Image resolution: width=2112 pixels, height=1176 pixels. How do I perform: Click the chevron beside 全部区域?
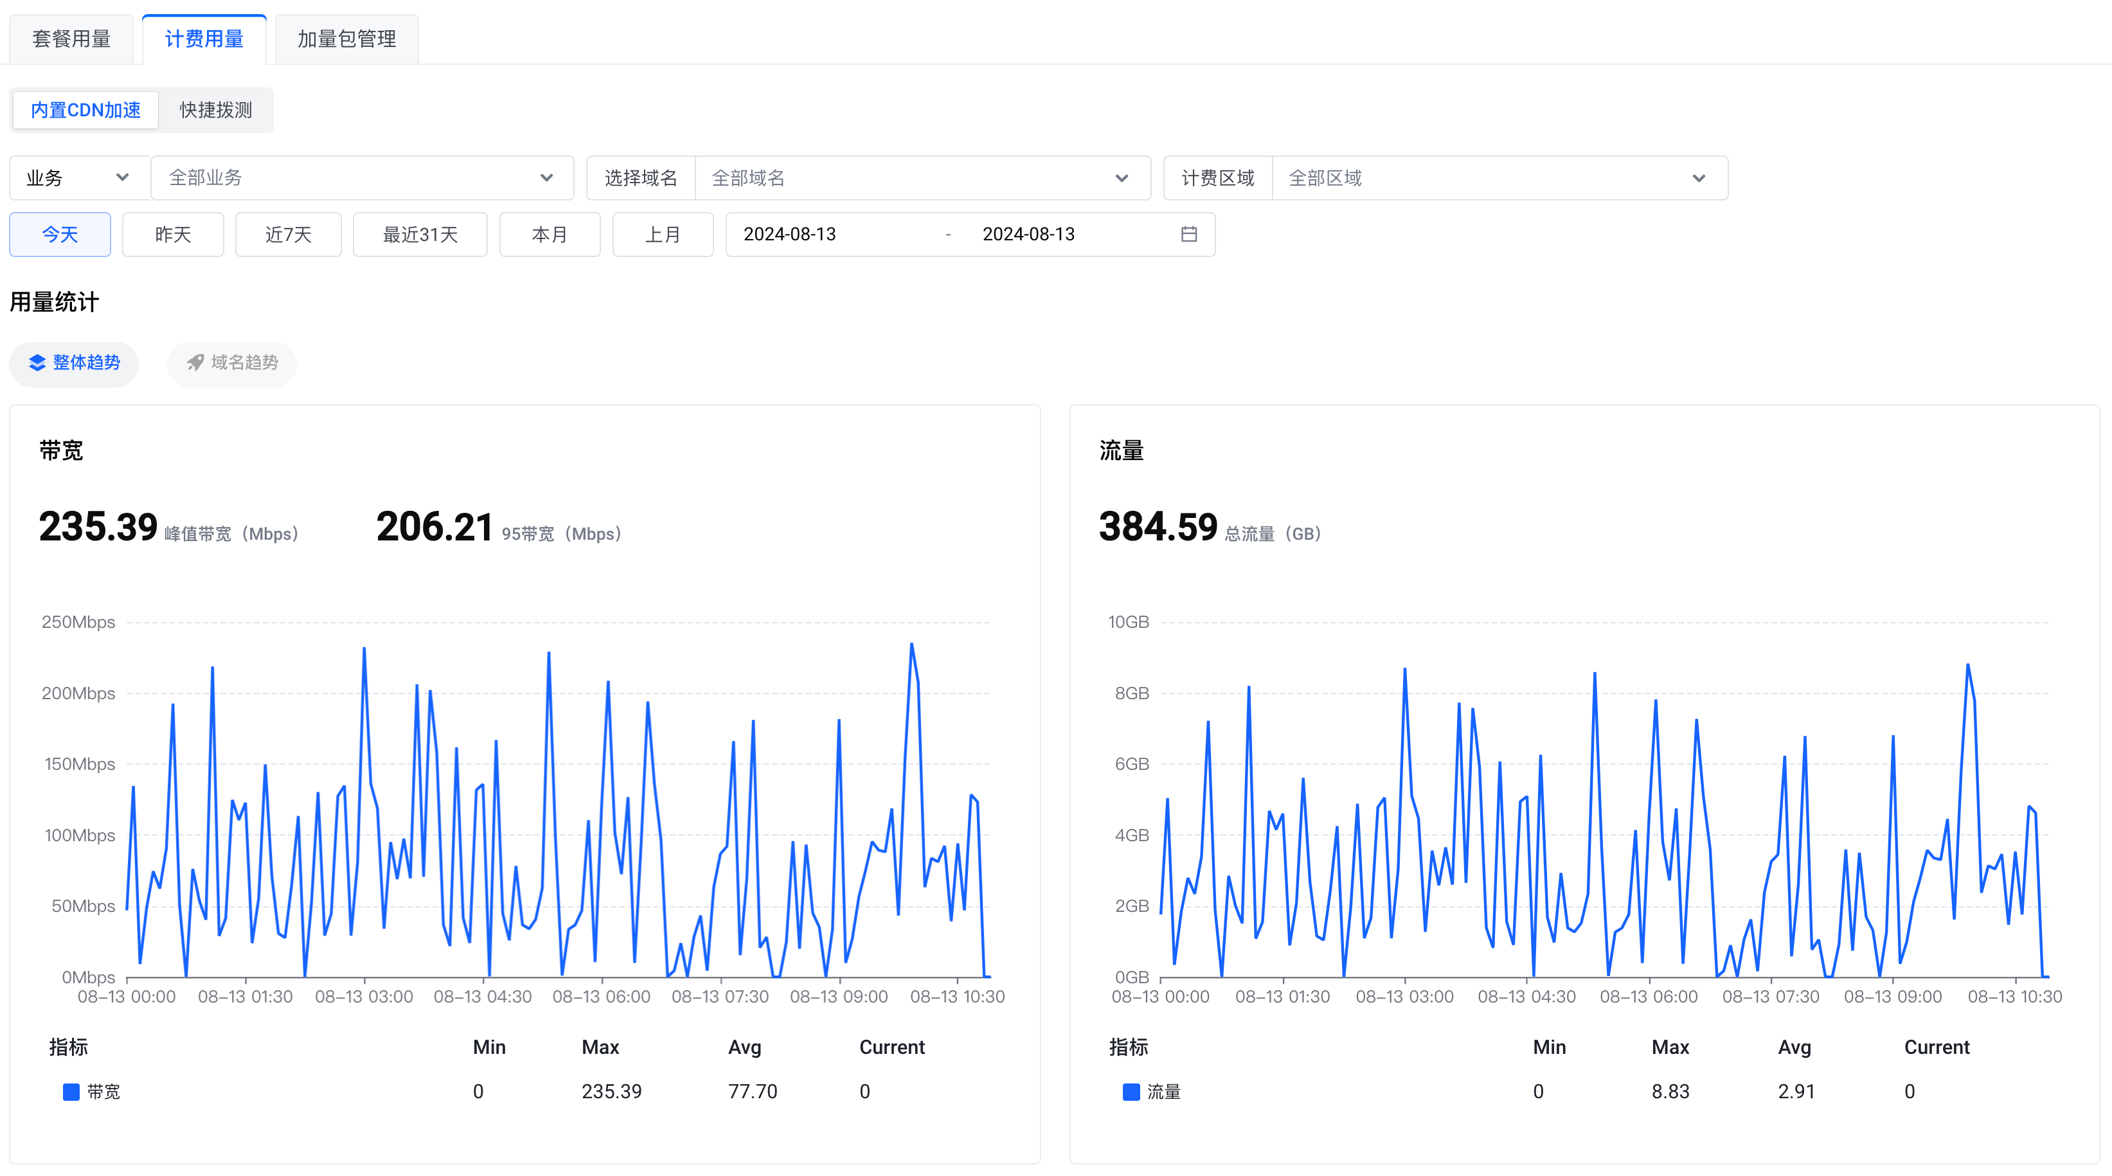click(1699, 178)
